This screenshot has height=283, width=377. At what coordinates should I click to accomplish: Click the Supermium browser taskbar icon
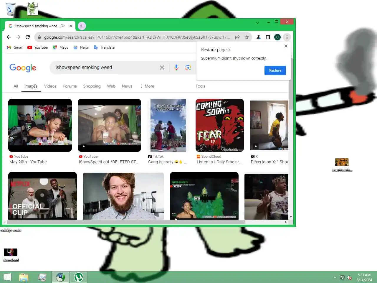click(60, 277)
